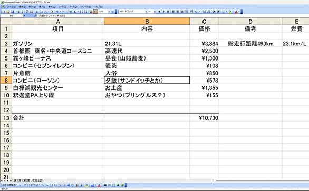Open the Name Box dropdown arrow
The width and height of the screenshot is (309, 191).
(x=24, y=16)
